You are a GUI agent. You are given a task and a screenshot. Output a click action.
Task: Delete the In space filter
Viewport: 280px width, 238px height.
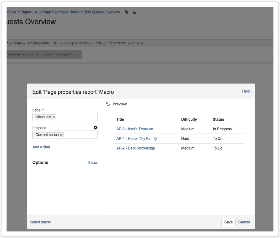96,128
